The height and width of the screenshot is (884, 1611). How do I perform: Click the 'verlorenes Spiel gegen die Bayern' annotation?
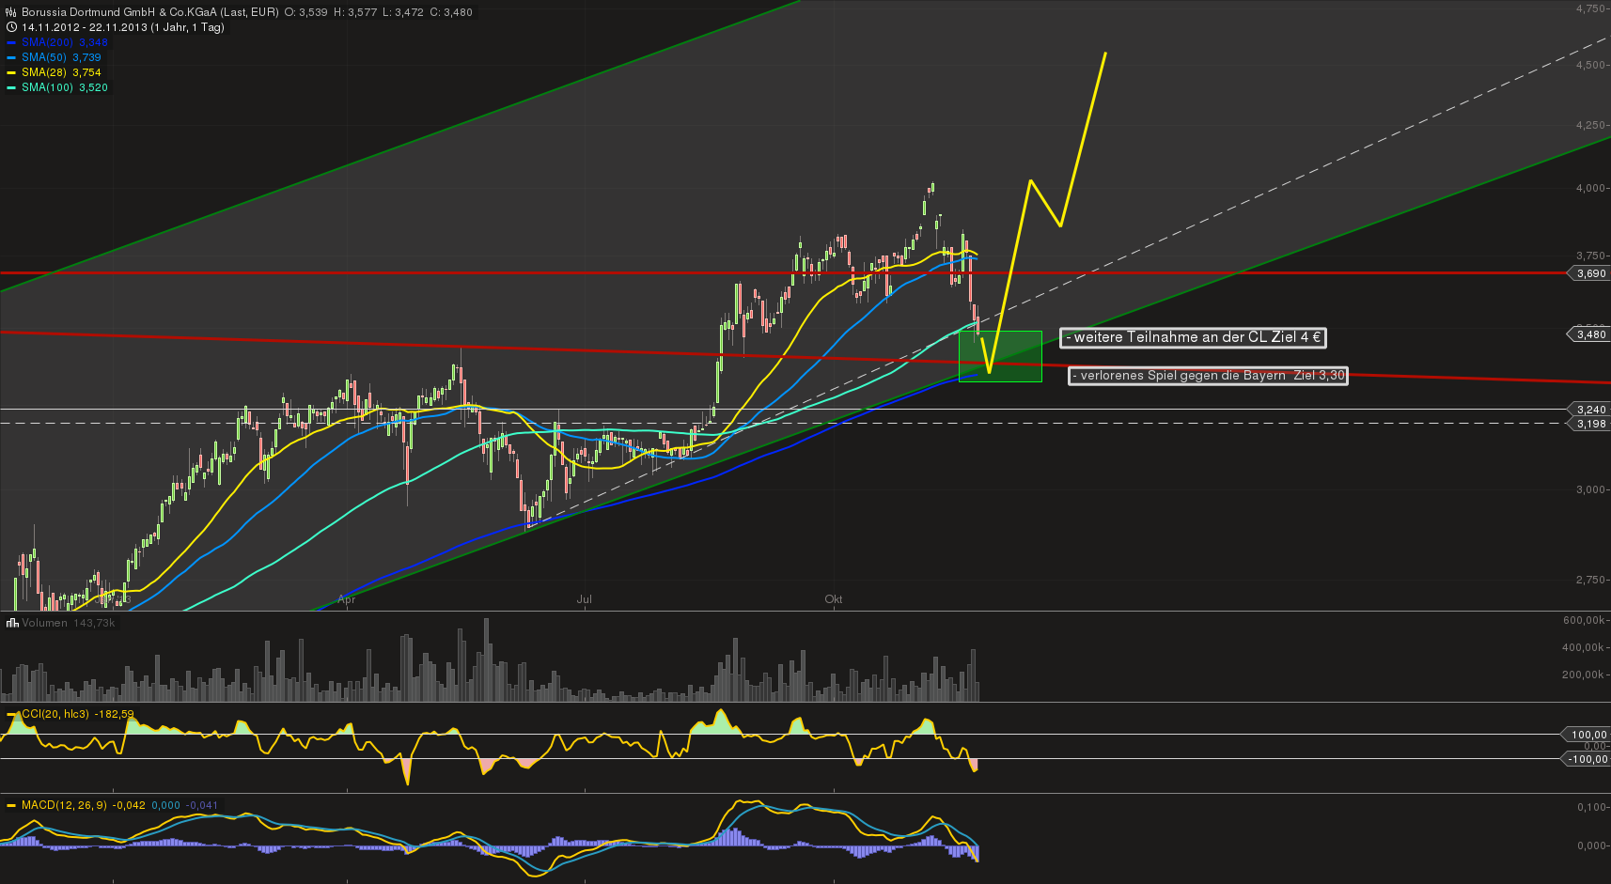point(1208,376)
